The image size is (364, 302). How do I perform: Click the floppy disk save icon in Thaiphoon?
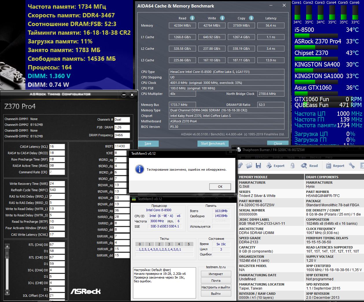click(258, 165)
